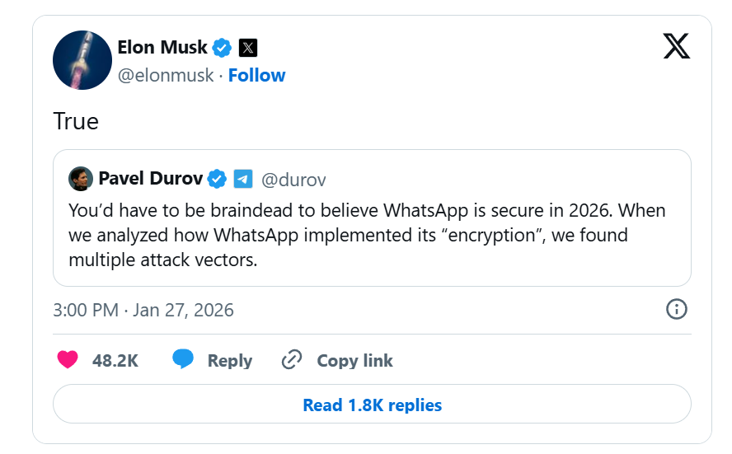Click the X logo in top right
732x454 pixels.
point(677,48)
